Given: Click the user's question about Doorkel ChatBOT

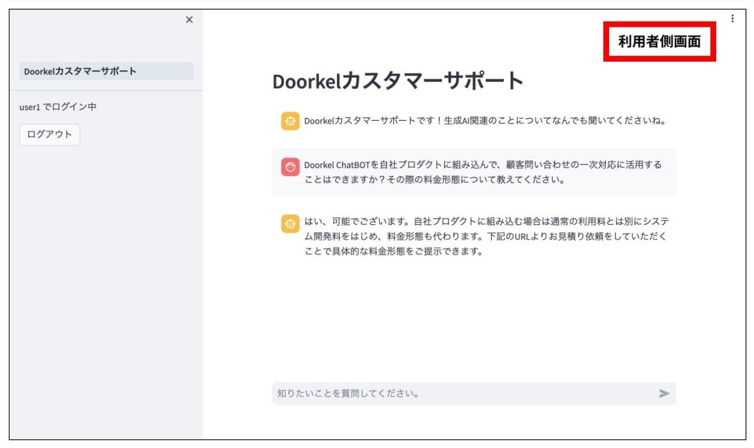Looking at the screenshot, I should point(483,172).
